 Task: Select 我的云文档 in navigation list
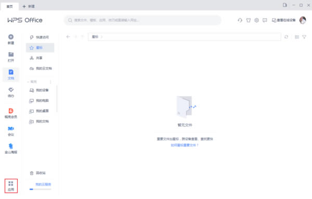pyautogui.click(x=40, y=69)
